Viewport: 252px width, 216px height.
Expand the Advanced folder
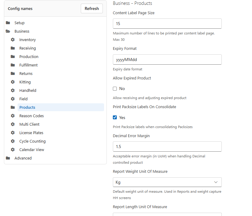coord(8,158)
